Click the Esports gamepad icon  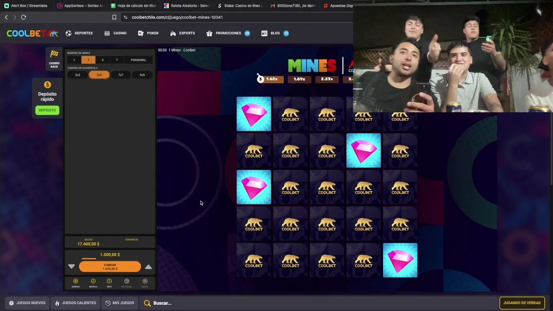[173, 33]
